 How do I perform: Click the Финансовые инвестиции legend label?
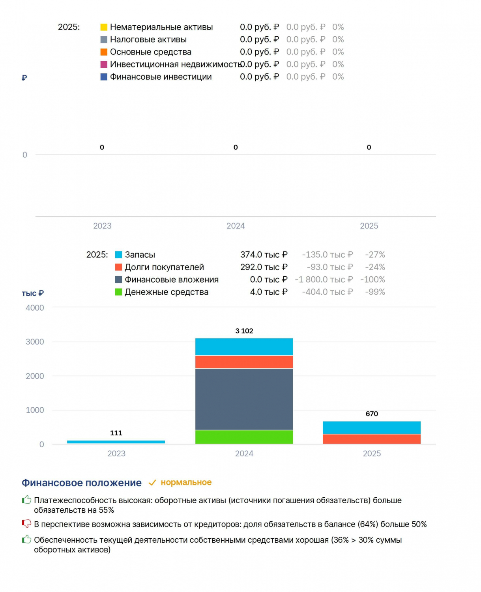(x=161, y=77)
